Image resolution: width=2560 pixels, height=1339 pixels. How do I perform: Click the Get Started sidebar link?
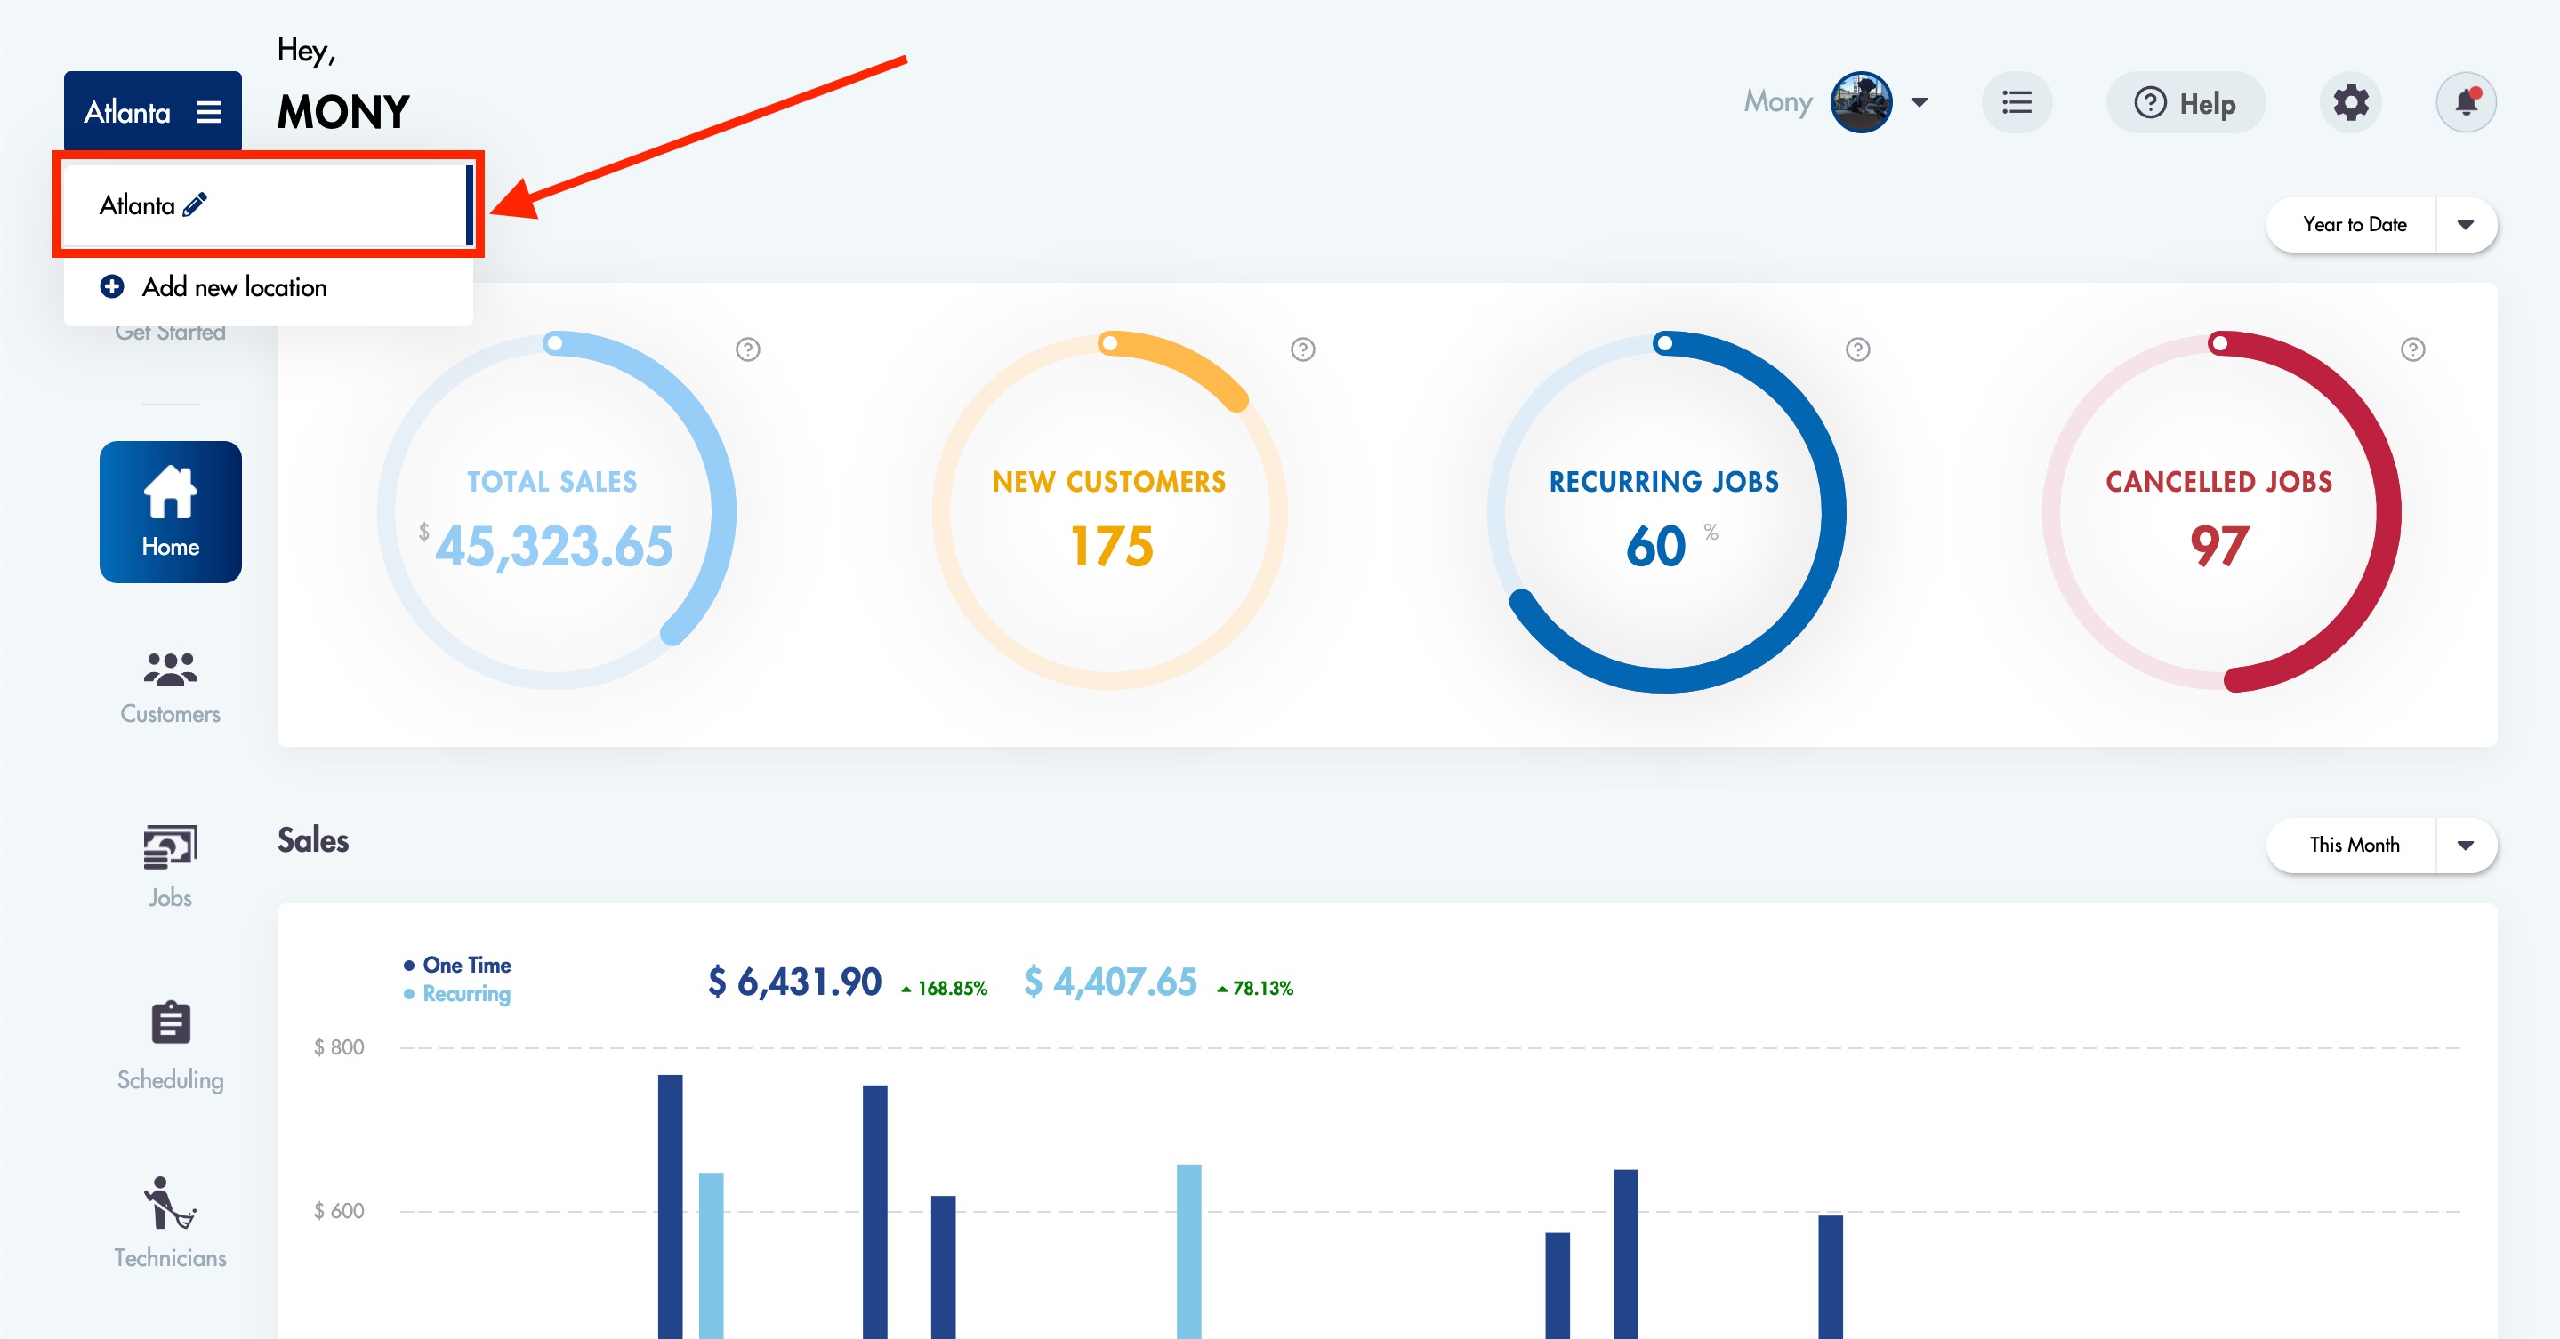point(170,333)
